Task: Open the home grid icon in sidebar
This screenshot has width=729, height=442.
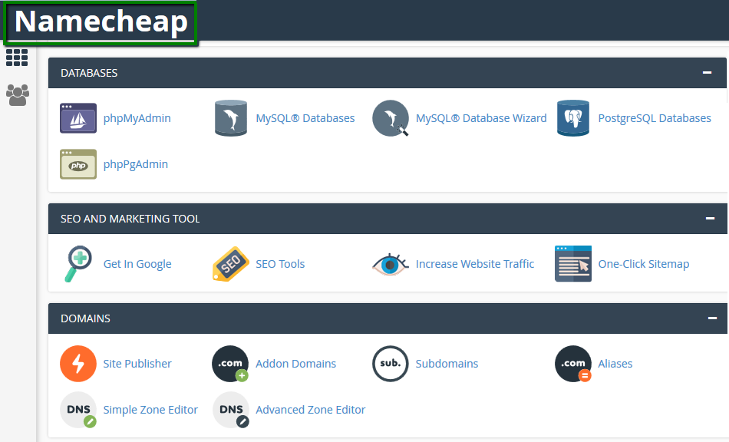Action: click(x=17, y=58)
